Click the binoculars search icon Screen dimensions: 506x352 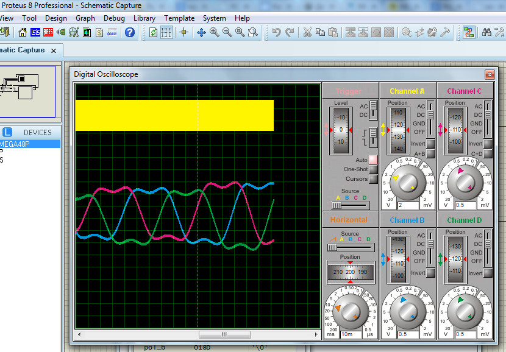pos(486,32)
